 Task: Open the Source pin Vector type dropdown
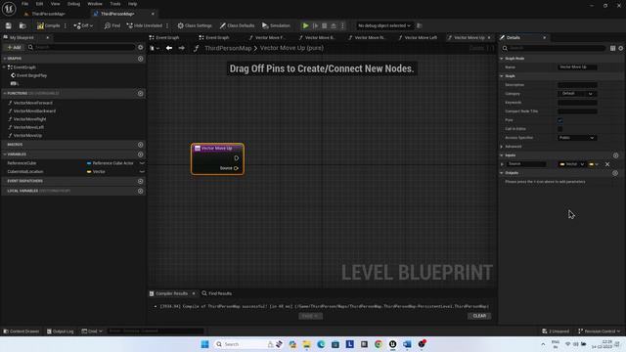pos(571,164)
